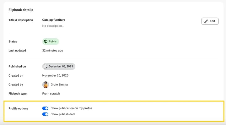Click the Created by label

pos(16,84)
